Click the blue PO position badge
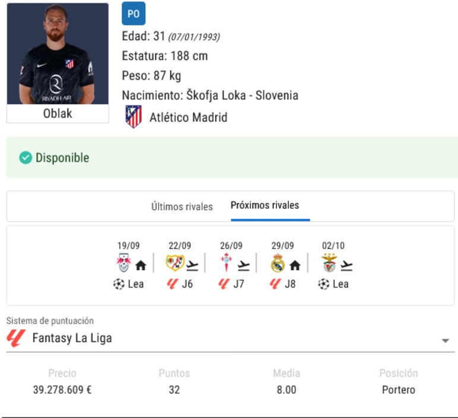 (x=134, y=14)
